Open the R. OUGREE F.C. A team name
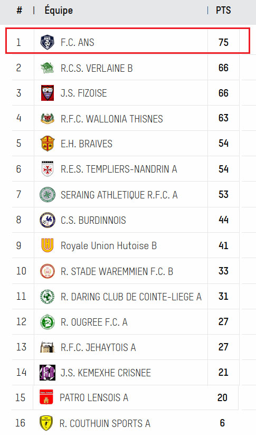The image size is (256, 446). coord(94,322)
